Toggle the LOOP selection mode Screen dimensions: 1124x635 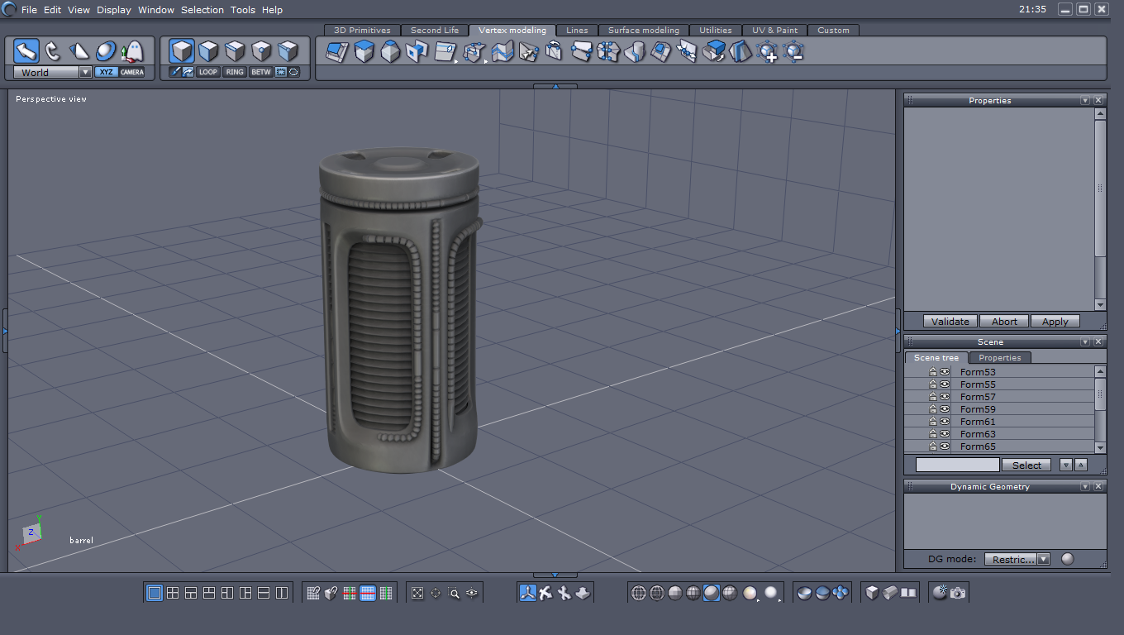point(208,72)
